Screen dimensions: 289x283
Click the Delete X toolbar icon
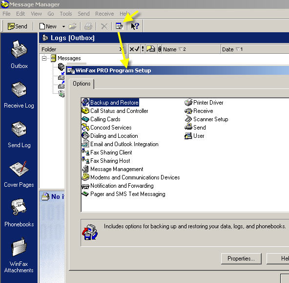pyautogui.click(x=104, y=26)
